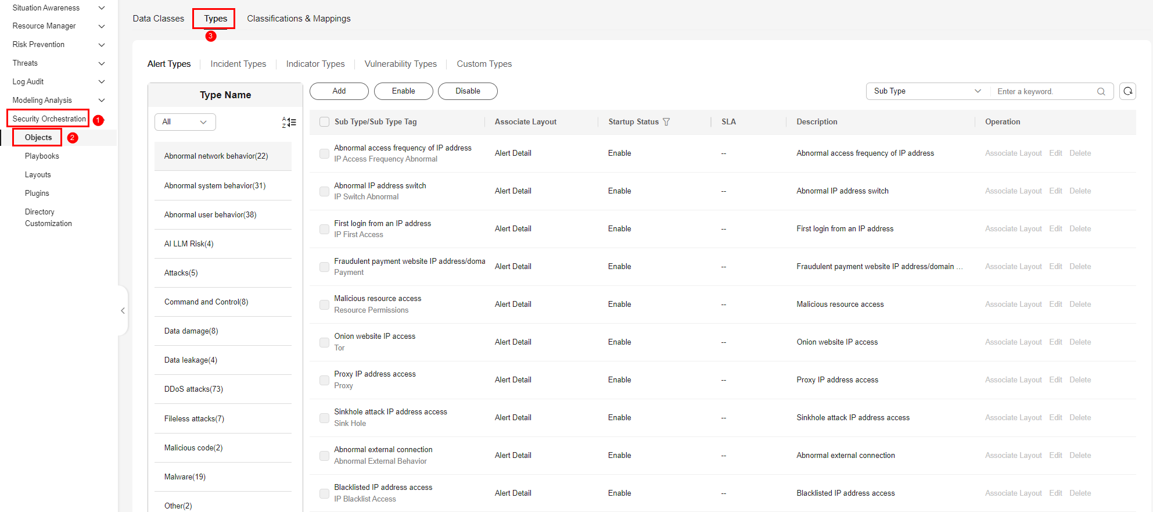
Task: Click the keyword search input field
Action: [x=1043, y=92]
